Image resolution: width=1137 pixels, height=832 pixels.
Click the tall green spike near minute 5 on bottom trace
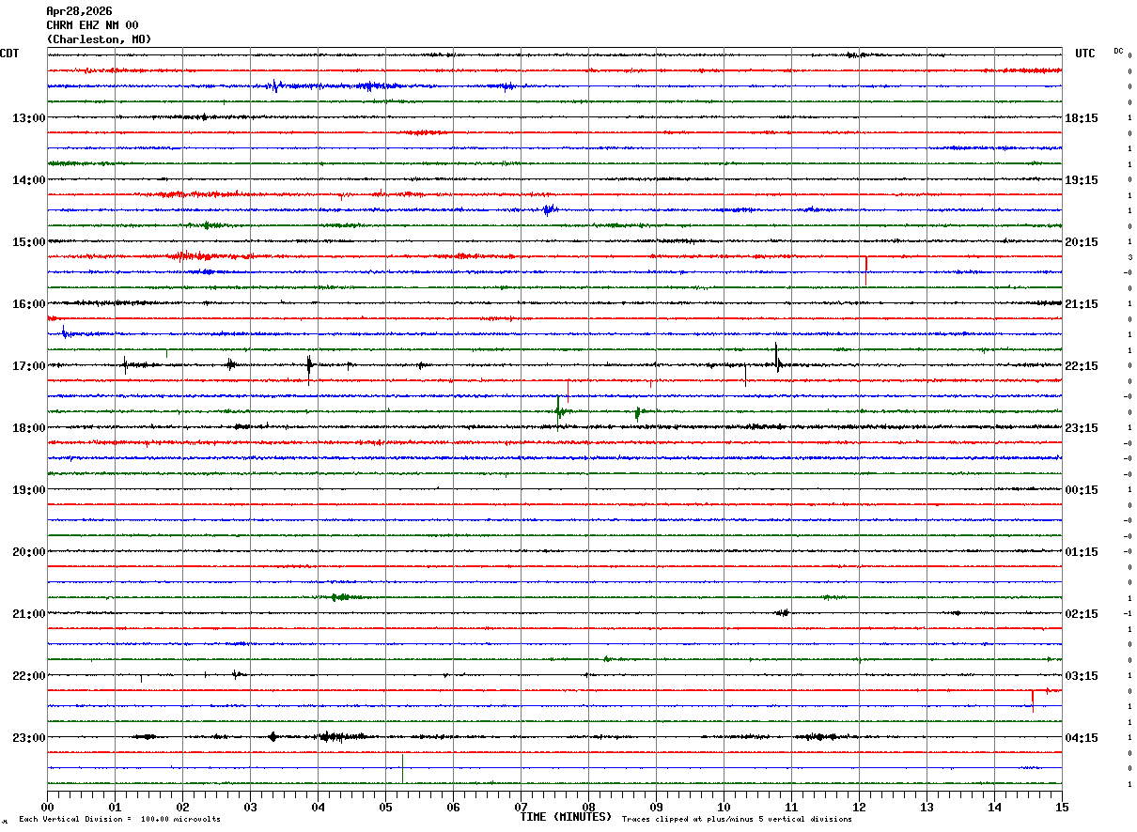pos(402,768)
